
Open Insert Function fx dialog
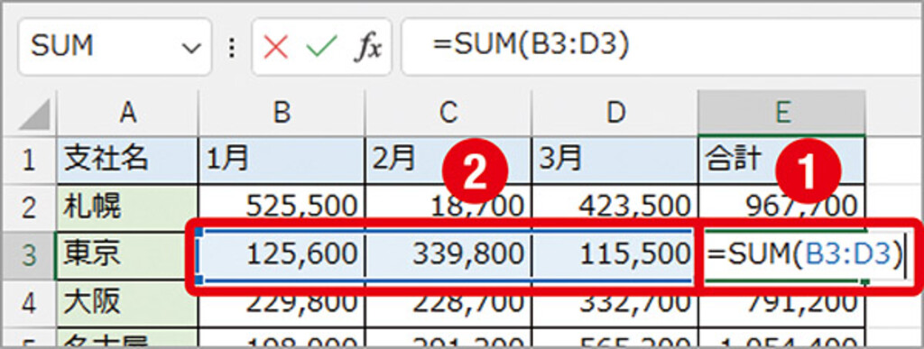tap(368, 47)
